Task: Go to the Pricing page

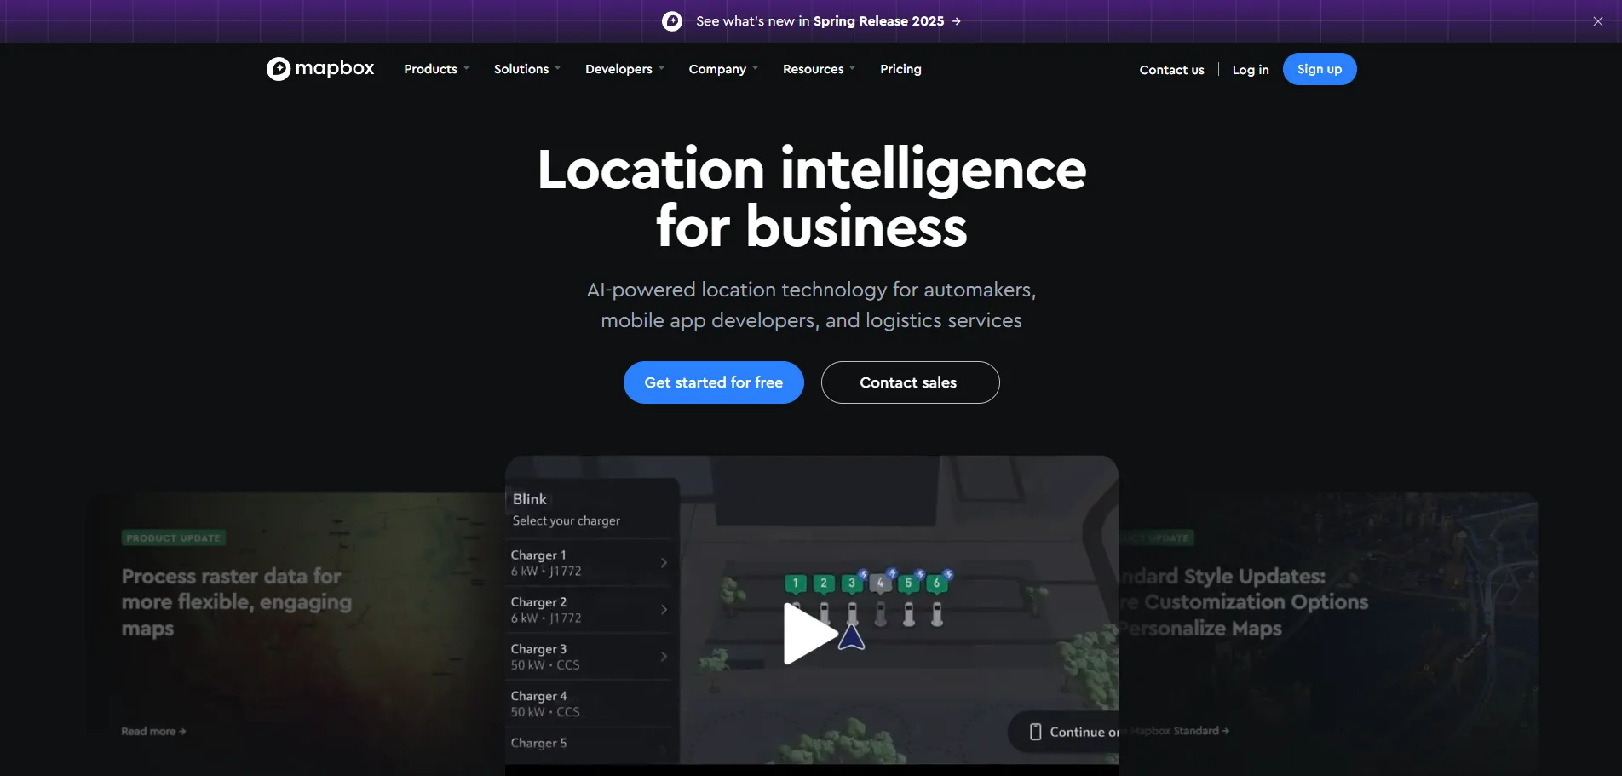Action: click(900, 69)
